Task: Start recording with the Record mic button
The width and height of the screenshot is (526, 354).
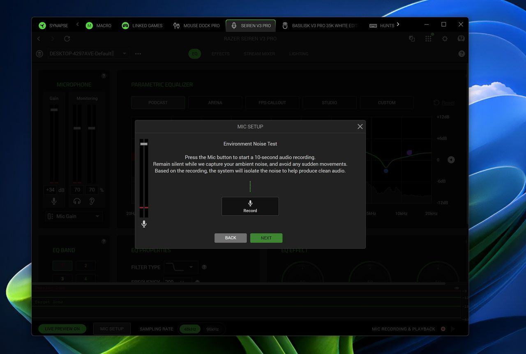Action: pos(250,206)
